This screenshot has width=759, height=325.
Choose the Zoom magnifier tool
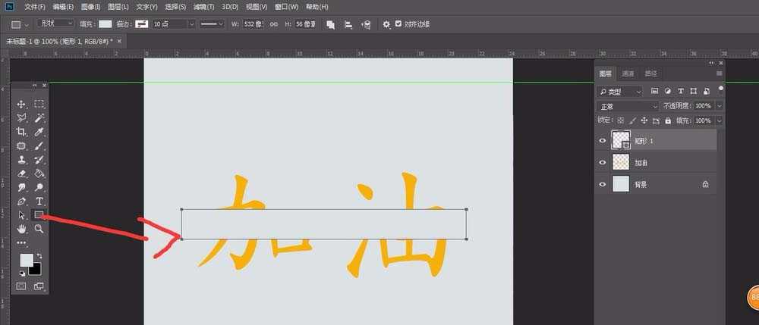(39, 229)
